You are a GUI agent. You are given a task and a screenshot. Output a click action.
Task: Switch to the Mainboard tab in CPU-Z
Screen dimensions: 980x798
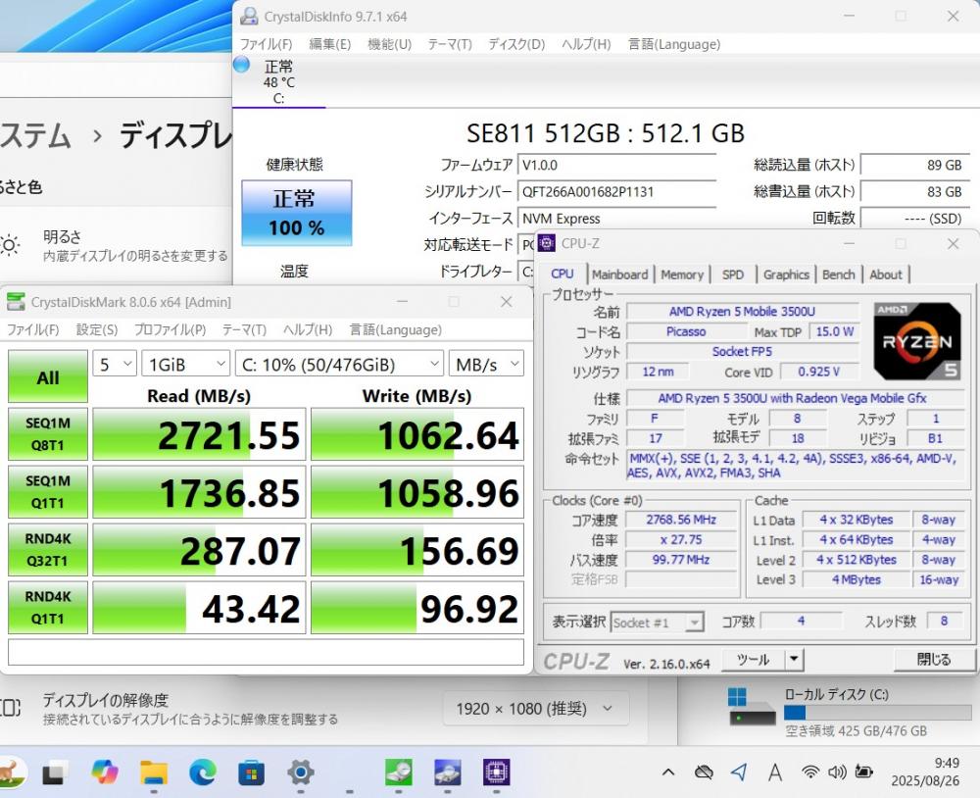pos(620,274)
